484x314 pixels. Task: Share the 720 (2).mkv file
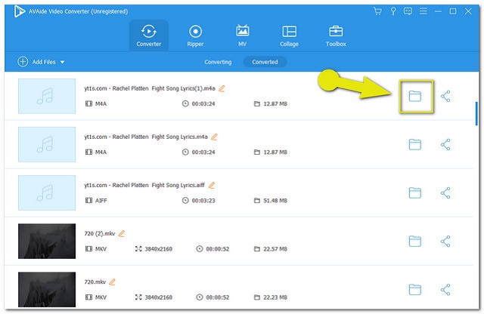pos(445,242)
